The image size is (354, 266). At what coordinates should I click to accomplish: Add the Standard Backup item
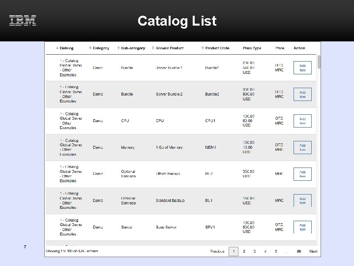click(302, 200)
